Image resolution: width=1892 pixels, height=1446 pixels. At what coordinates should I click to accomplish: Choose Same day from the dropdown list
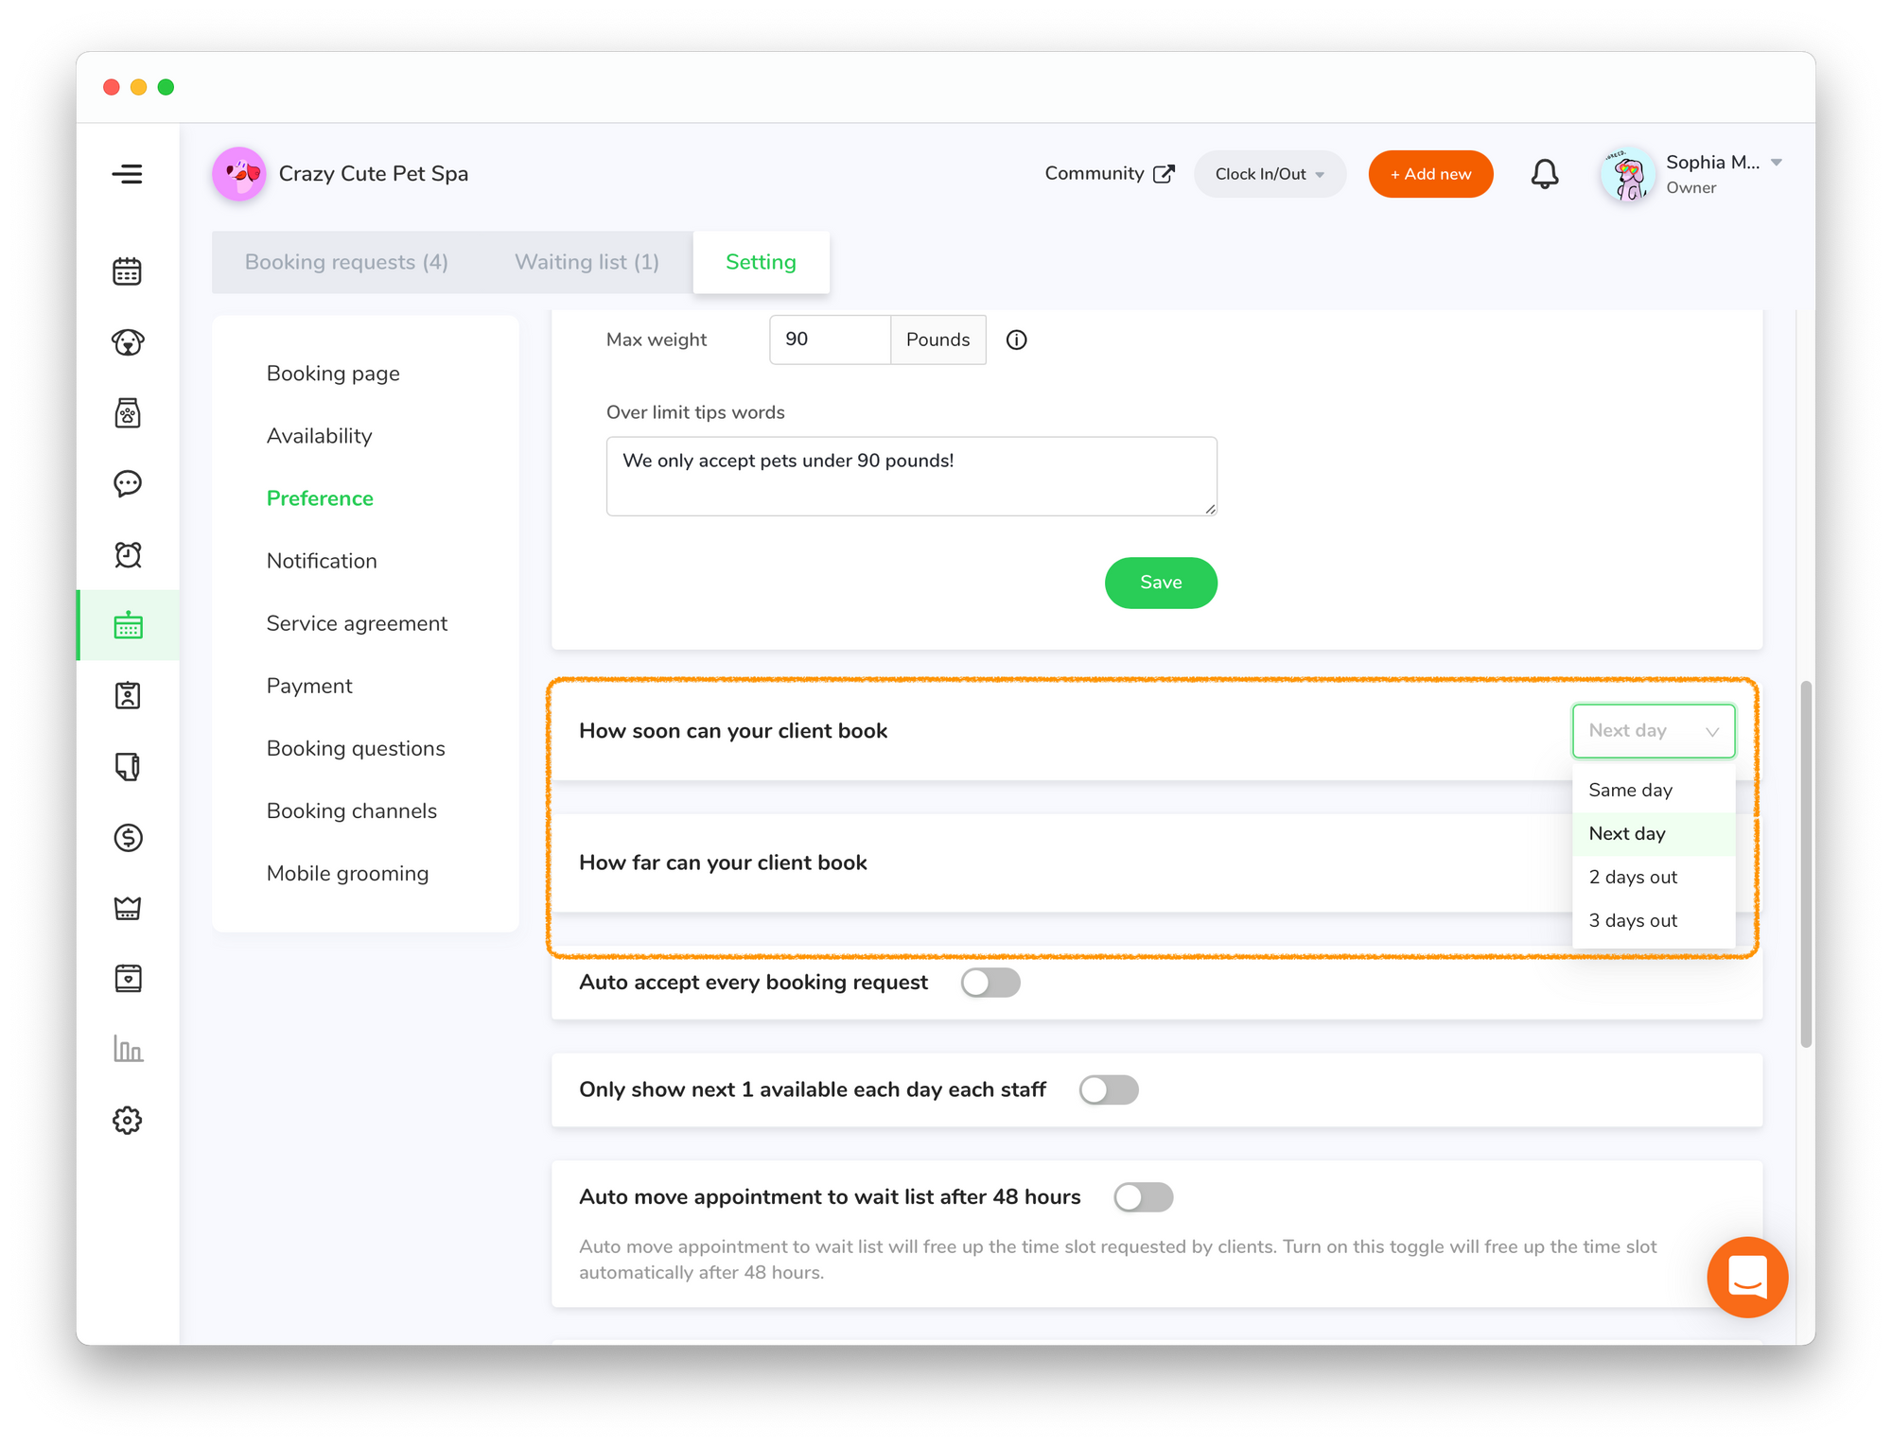click(x=1653, y=790)
